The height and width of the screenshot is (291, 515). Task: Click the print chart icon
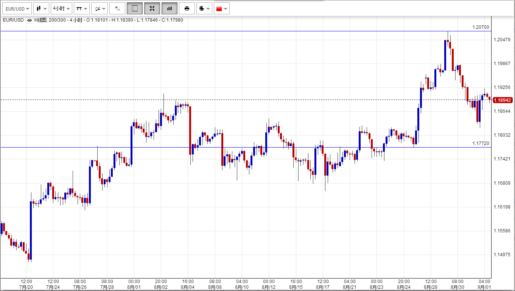(x=187, y=8)
